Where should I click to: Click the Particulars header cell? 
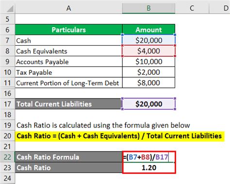point(68,30)
